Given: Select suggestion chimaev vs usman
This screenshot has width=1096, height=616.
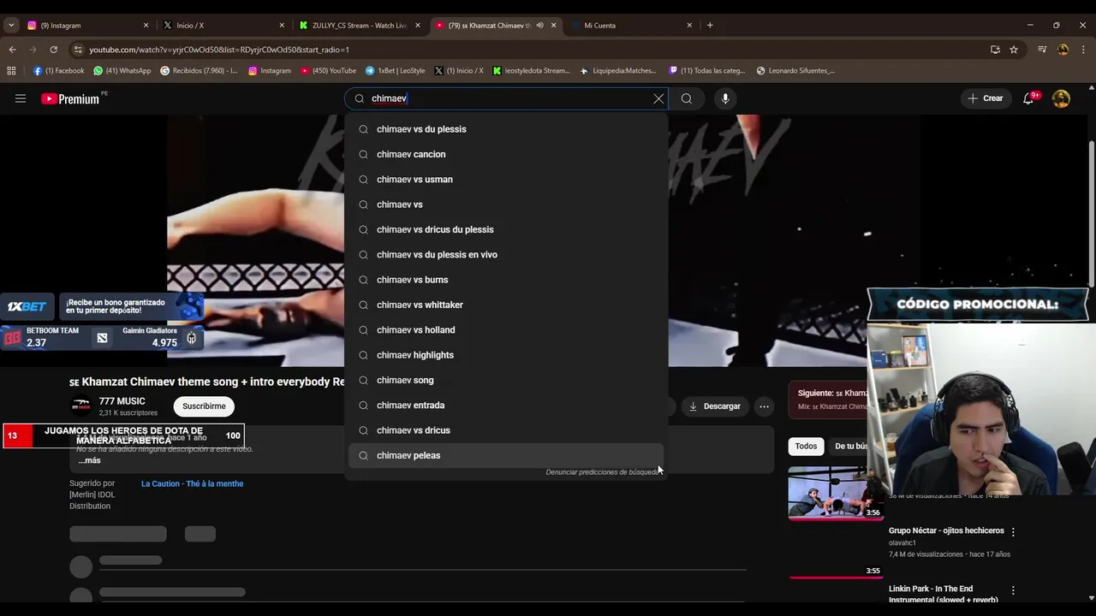Looking at the screenshot, I should (506, 179).
